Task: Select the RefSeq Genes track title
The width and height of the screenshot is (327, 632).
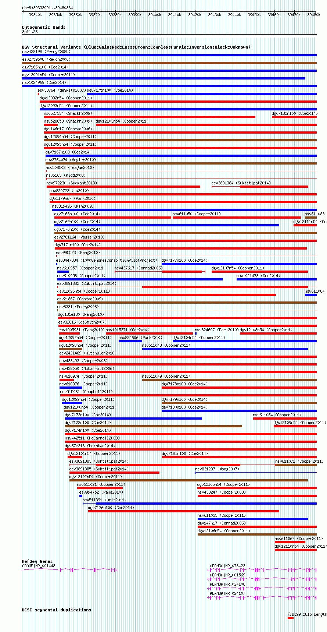Action: click(37, 561)
